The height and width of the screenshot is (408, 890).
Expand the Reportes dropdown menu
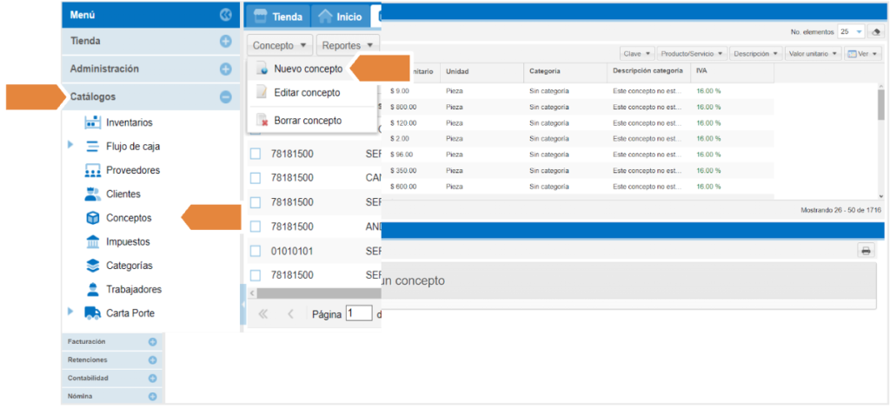point(348,45)
